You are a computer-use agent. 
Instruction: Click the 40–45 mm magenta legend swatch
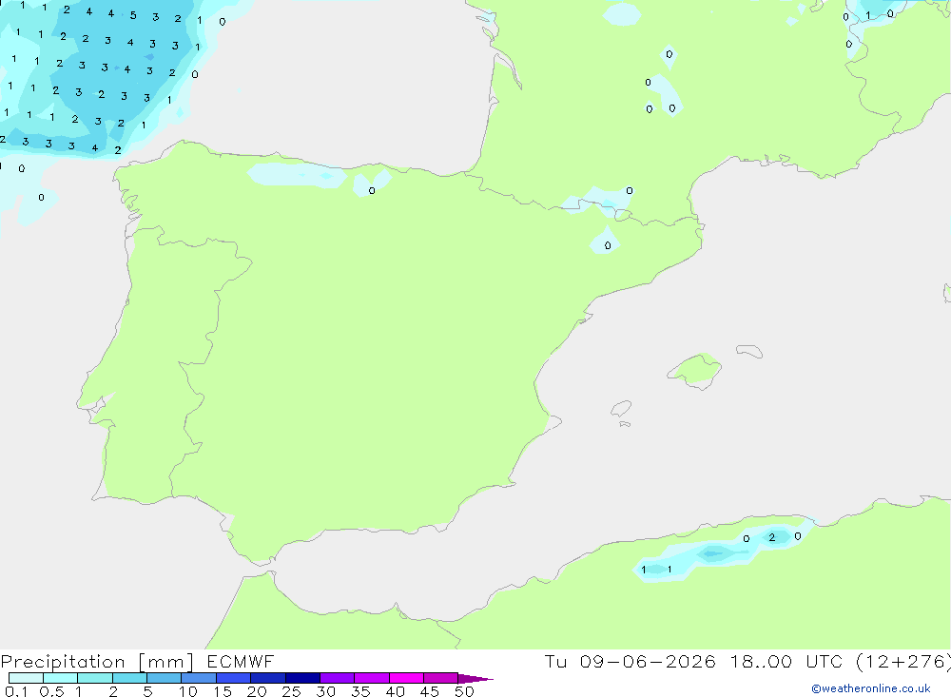(406, 678)
